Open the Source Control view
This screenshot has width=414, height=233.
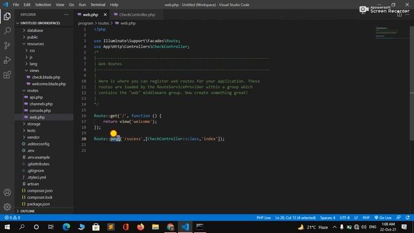tap(7, 45)
